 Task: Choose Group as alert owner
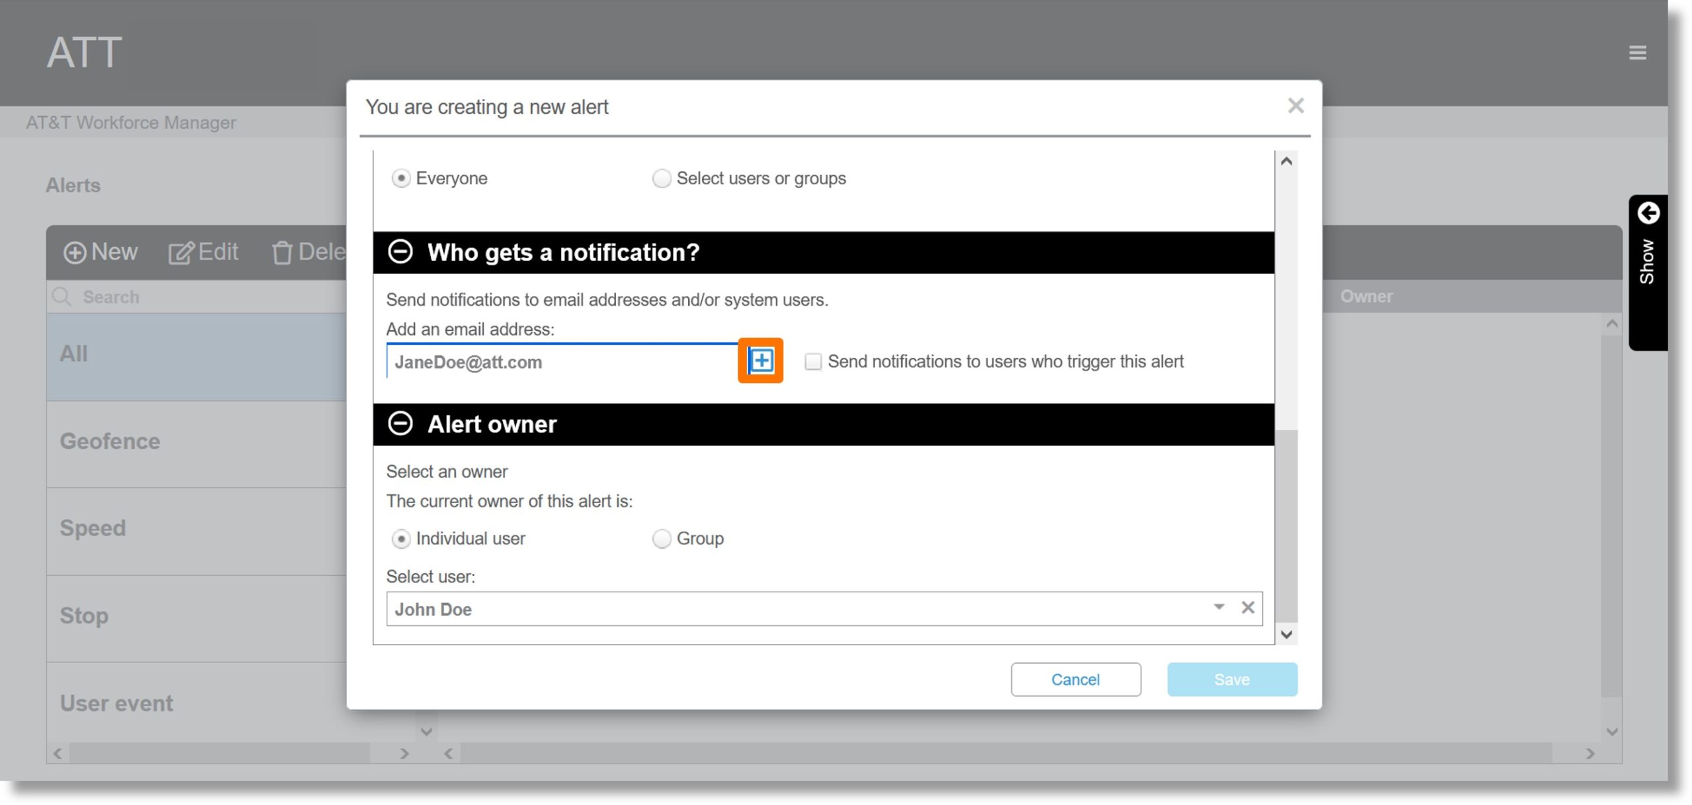661,539
